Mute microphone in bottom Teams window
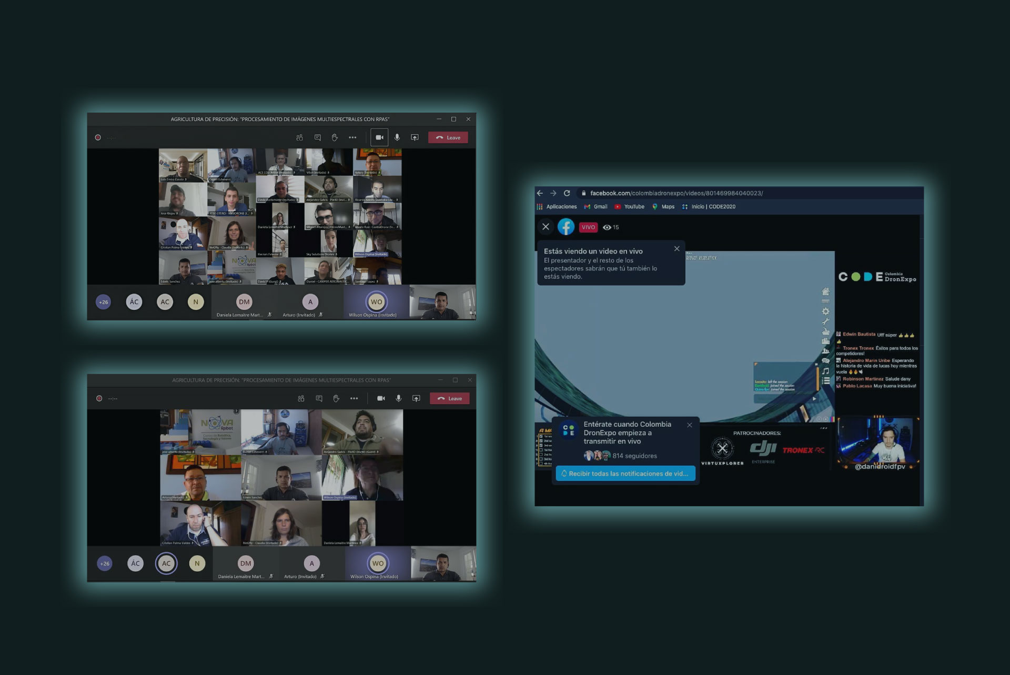 399,398
